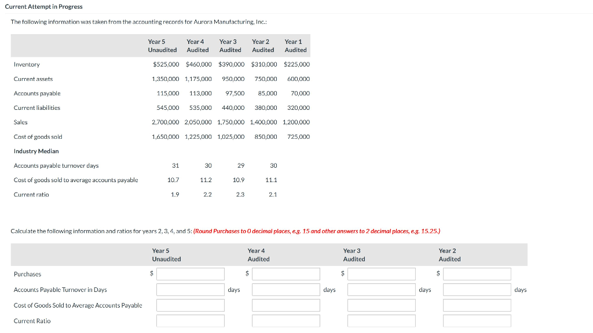The width and height of the screenshot is (593, 333).
Task: Click the Year 2 Current Ratio input box
Action: 477,321
